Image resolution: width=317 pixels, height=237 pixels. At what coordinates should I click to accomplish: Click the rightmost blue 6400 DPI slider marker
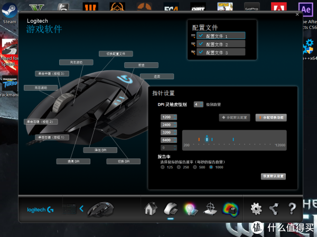coord(234,139)
